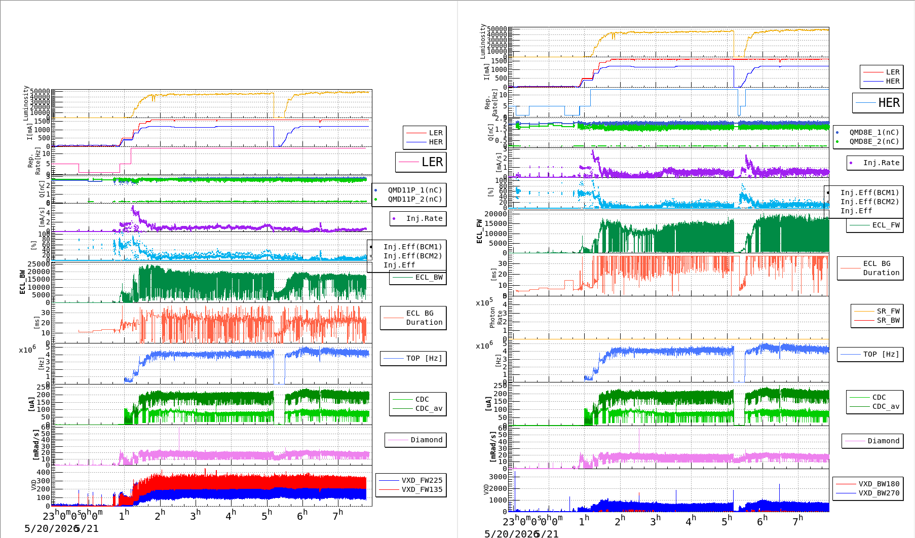The width and height of the screenshot is (915, 538).
Task: Click the ECL_FW legend entry
Action: coord(875,225)
